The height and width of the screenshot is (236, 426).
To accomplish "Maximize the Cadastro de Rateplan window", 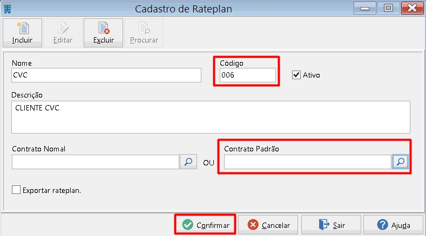I will (388, 8).
